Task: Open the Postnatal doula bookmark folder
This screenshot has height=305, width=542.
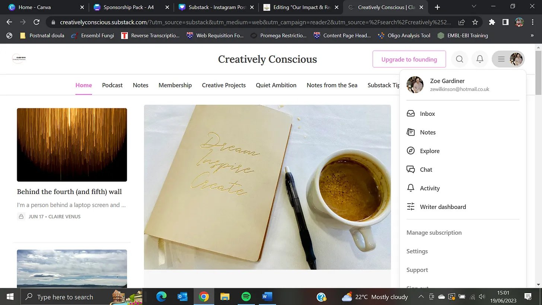Action: click(42, 35)
